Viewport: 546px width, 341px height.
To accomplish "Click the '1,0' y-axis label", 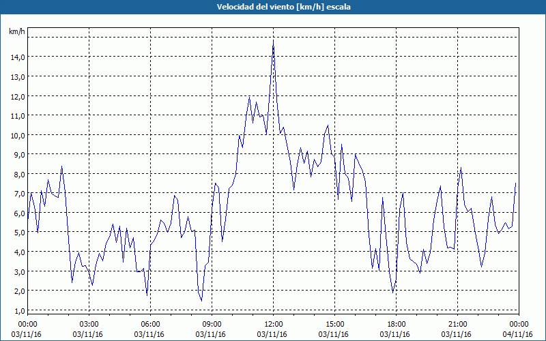I will tap(19, 311).
